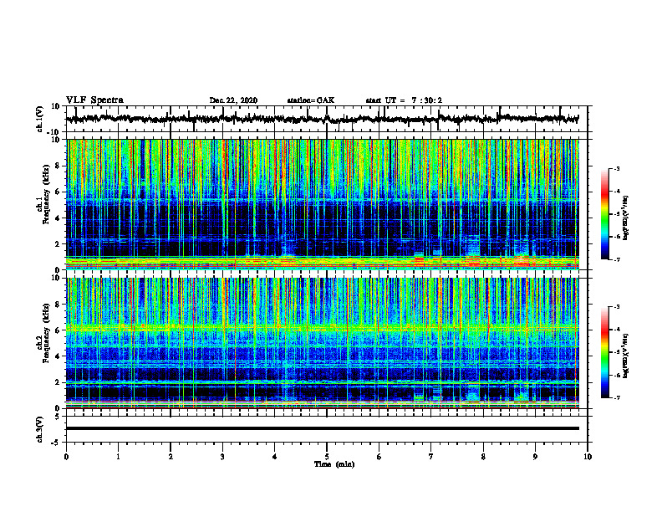Click ch.2 colorbar unit label text
The height and width of the screenshot is (512, 662).
tap(626, 356)
